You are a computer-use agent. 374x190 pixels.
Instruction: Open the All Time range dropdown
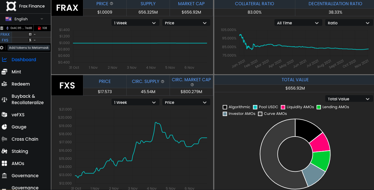[298, 23]
